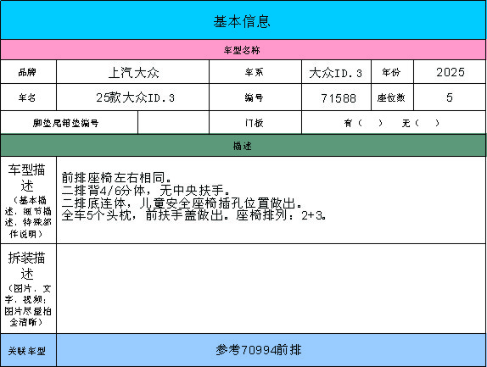Screen dimensions: 487x367
Task: Click the 车名 value 25款大众ID.3
Action: click(x=133, y=97)
